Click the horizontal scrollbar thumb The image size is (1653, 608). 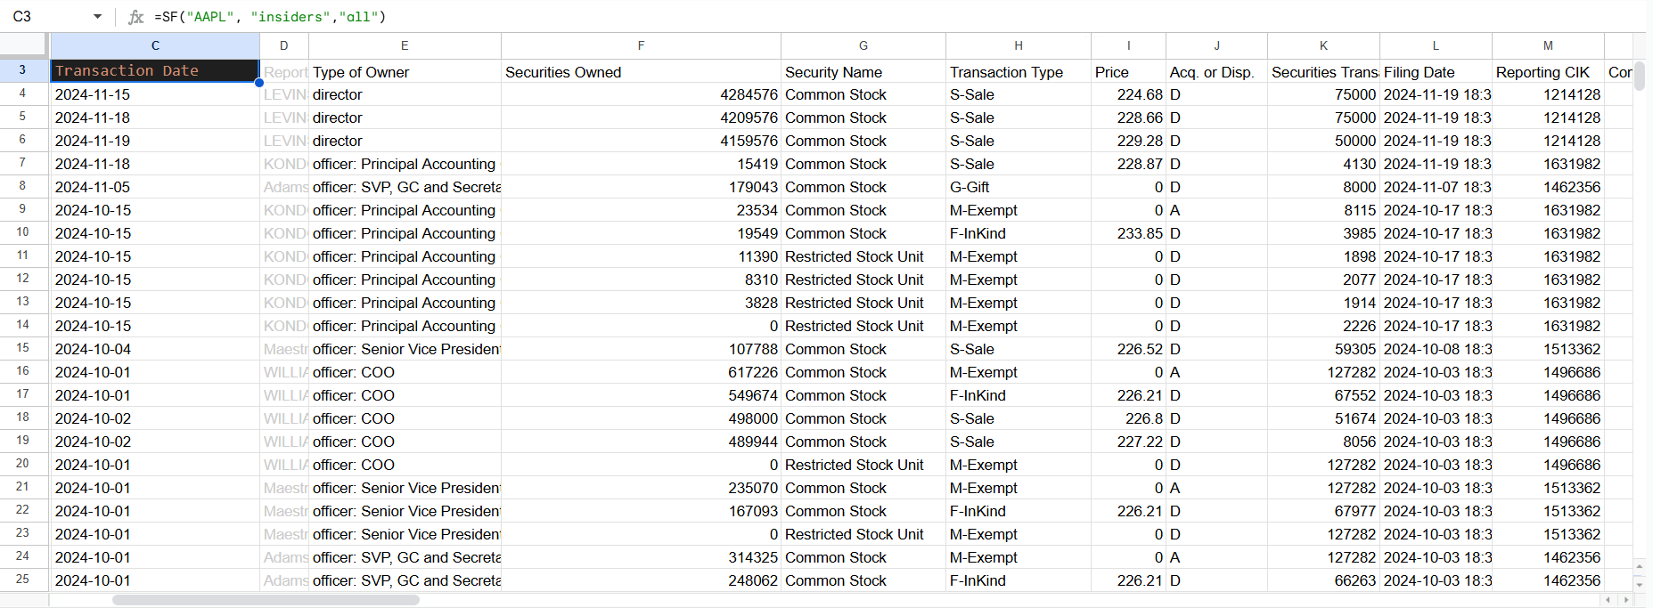pos(266,600)
